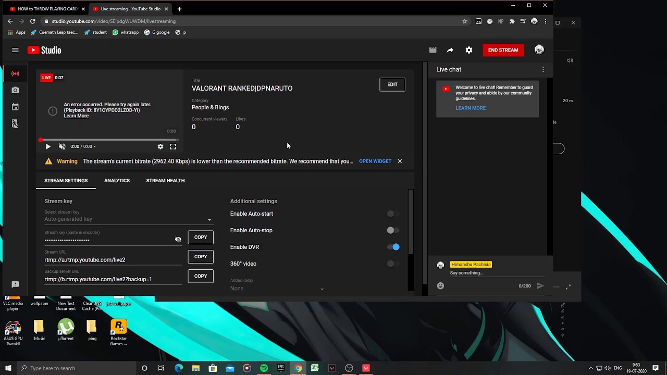
Task: Open the YouTube Studio hamburger menu
Action: [x=15, y=50]
